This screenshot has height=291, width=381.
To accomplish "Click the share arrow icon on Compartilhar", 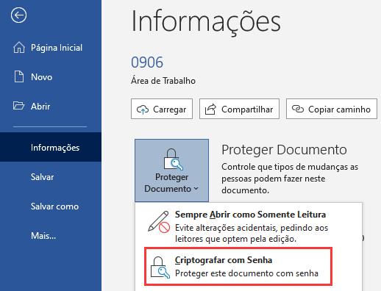I will (x=210, y=109).
